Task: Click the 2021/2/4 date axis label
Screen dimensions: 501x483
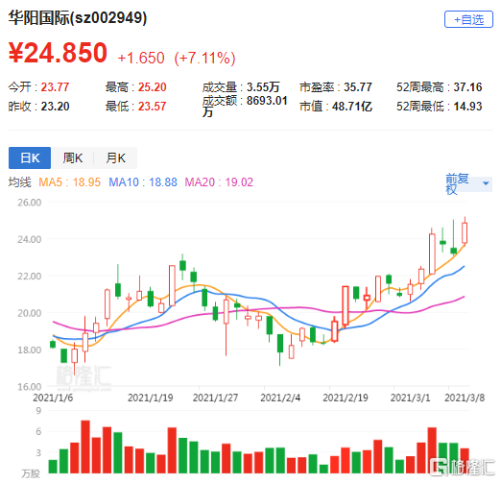Action: pos(280,398)
